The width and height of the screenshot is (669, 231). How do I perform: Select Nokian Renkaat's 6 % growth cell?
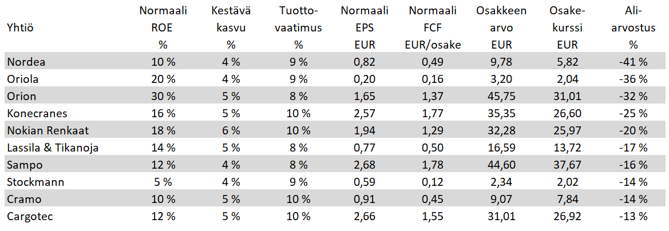click(231, 130)
